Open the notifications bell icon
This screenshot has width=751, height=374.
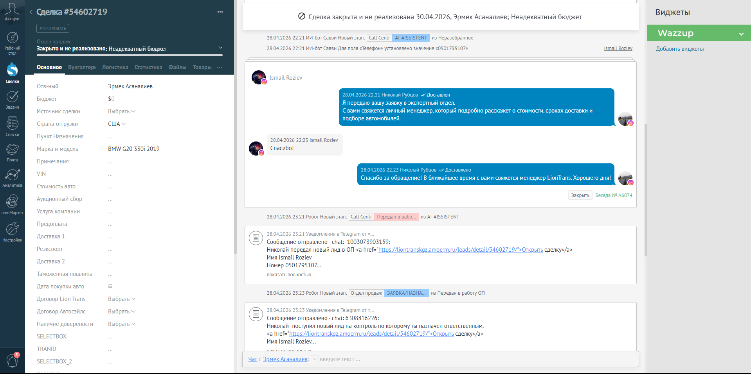tap(13, 360)
